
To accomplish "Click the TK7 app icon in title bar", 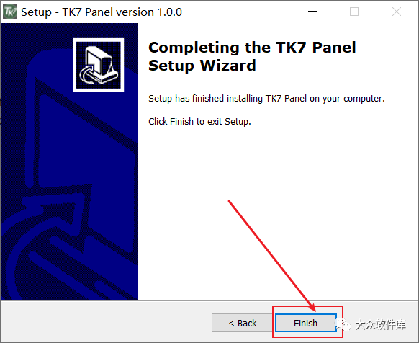I will coord(10,12).
